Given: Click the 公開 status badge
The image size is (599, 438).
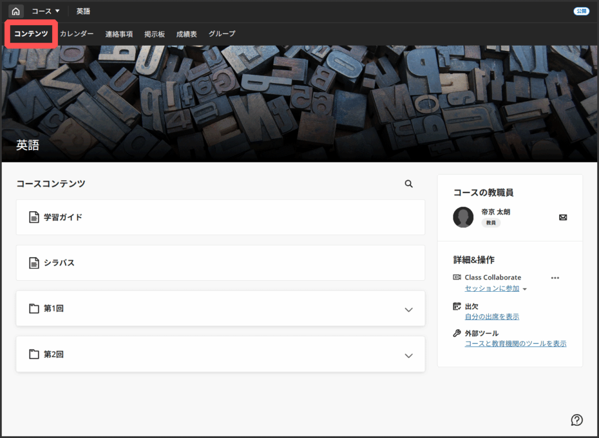Looking at the screenshot, I should [x=581, y=11].
